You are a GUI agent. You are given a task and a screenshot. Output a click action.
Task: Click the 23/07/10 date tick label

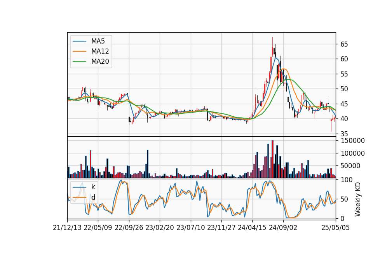tap(190, 228)
